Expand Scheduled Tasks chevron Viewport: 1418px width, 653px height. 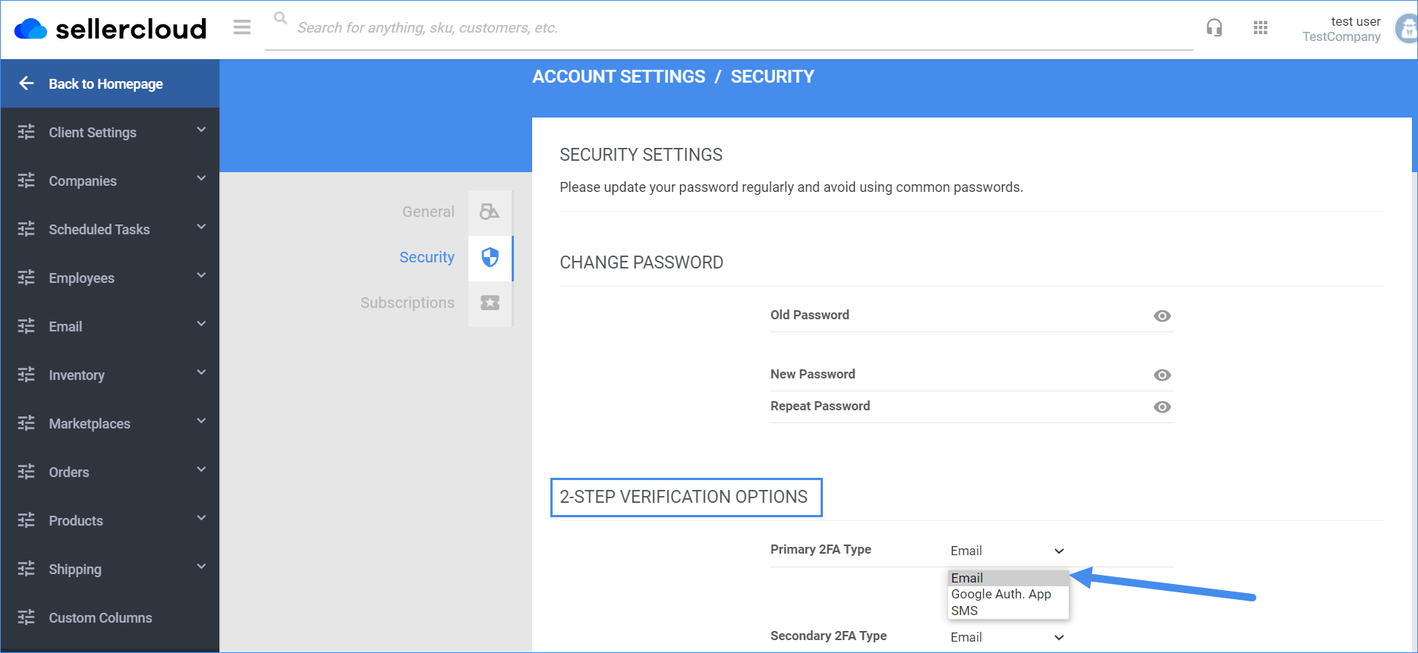[201, 227]
